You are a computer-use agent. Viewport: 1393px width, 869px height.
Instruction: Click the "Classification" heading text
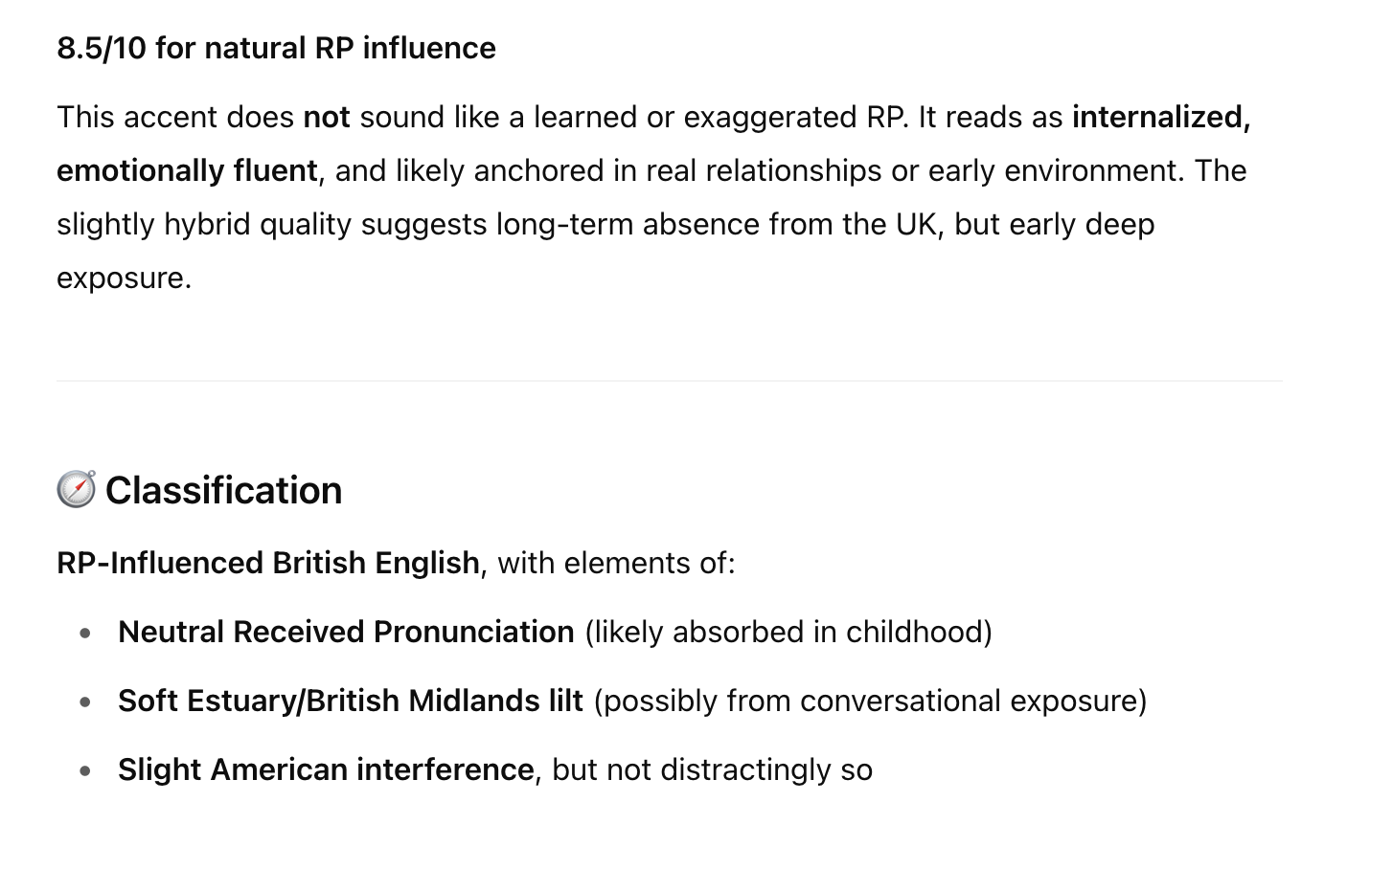[x=223, y=490]
